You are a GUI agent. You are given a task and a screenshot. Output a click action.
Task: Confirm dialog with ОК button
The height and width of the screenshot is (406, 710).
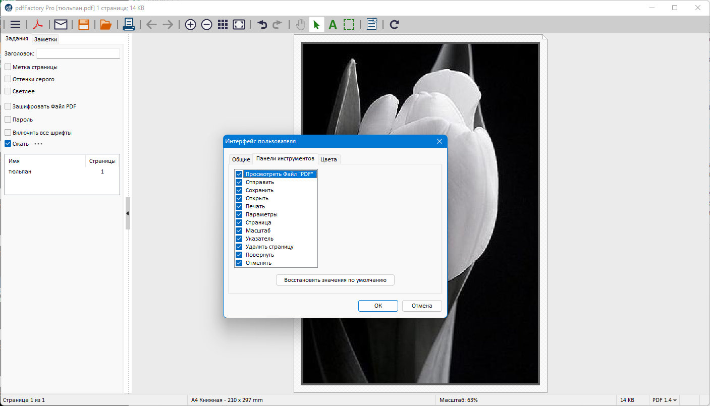click(378, 306)
